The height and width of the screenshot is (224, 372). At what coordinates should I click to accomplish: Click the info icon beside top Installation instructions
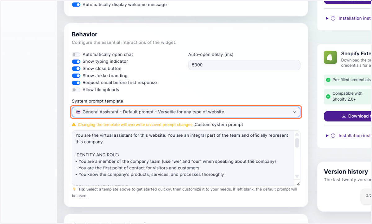coord(333,18)
